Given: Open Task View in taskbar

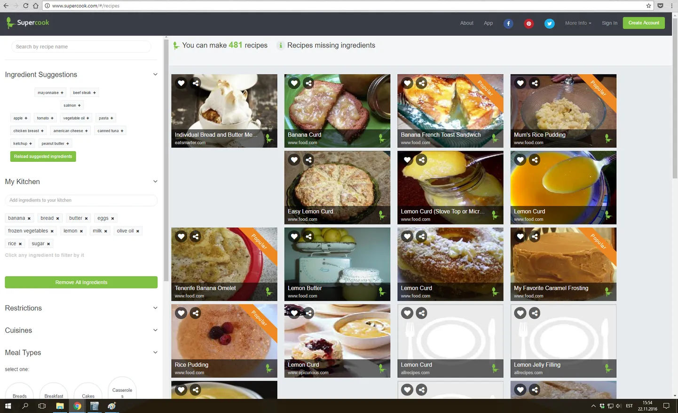Looking at the screenshot, I should click(42, 406).
